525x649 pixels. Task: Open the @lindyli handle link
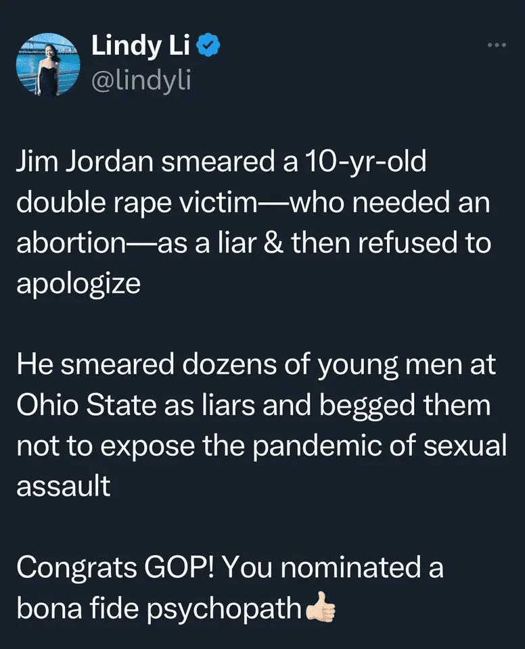point(141,81)
